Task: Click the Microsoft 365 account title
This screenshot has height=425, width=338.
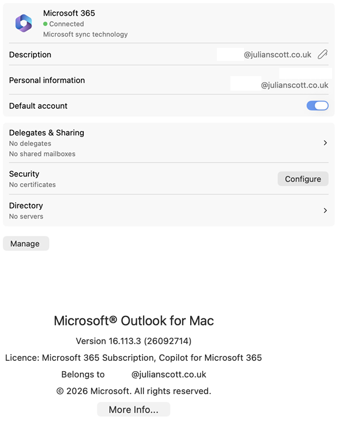Action: (x=69, y=13)
